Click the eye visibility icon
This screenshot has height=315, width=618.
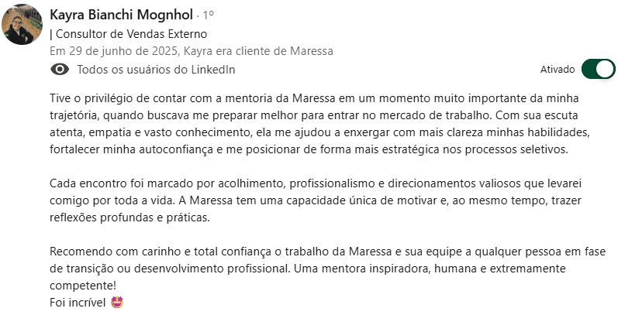pos(59,70)
